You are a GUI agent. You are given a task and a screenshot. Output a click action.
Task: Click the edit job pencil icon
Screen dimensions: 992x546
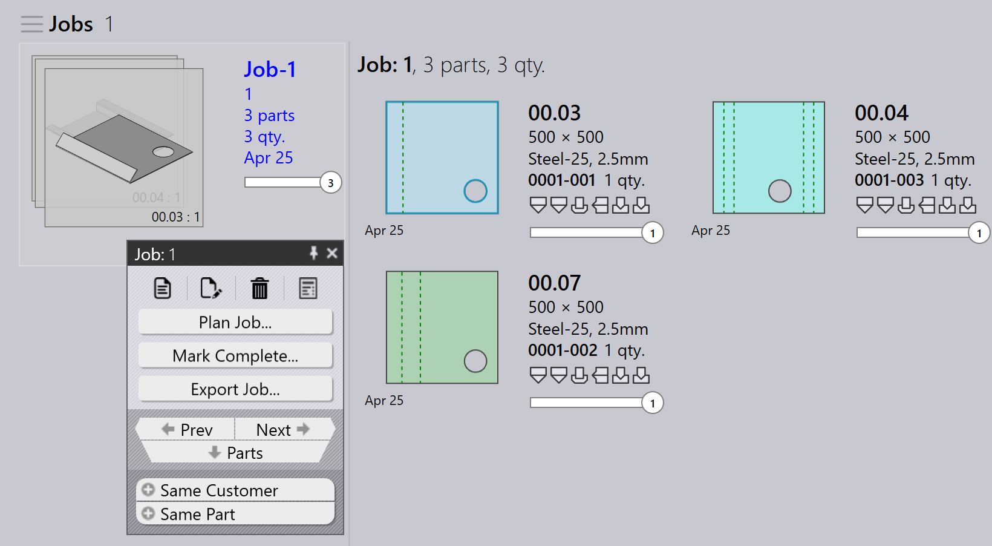point(210,288)
